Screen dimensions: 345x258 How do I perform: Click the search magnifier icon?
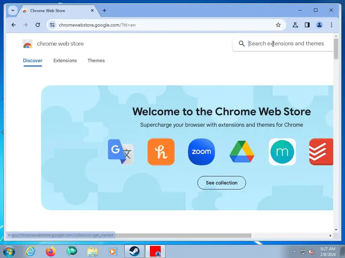tap(242, 43)
